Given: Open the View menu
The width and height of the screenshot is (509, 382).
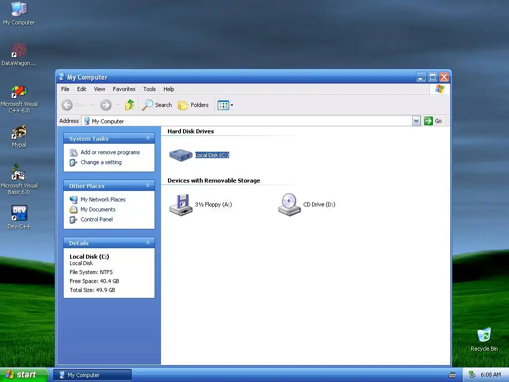Looking at the screenshot, I should point(99,89).
